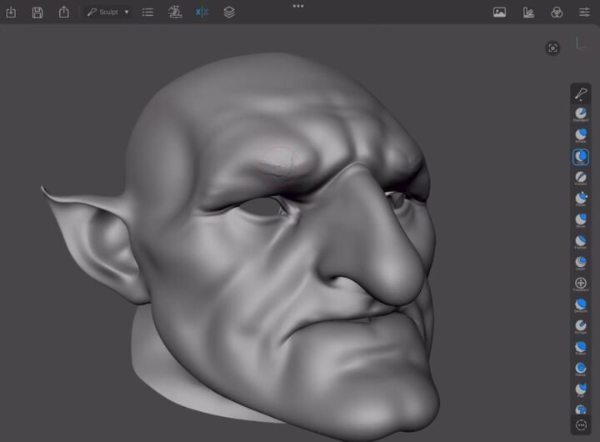Click the frame-model focus icon in the viewport
Image resolution: width=600 pixels, height=442 pixels.
(x=552, y=48)
